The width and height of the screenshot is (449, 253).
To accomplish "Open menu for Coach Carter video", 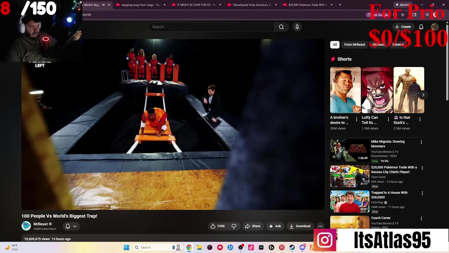I will tap(421, 219).
